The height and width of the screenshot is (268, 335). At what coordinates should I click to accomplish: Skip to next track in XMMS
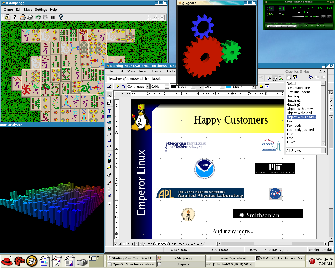point(294,26)
